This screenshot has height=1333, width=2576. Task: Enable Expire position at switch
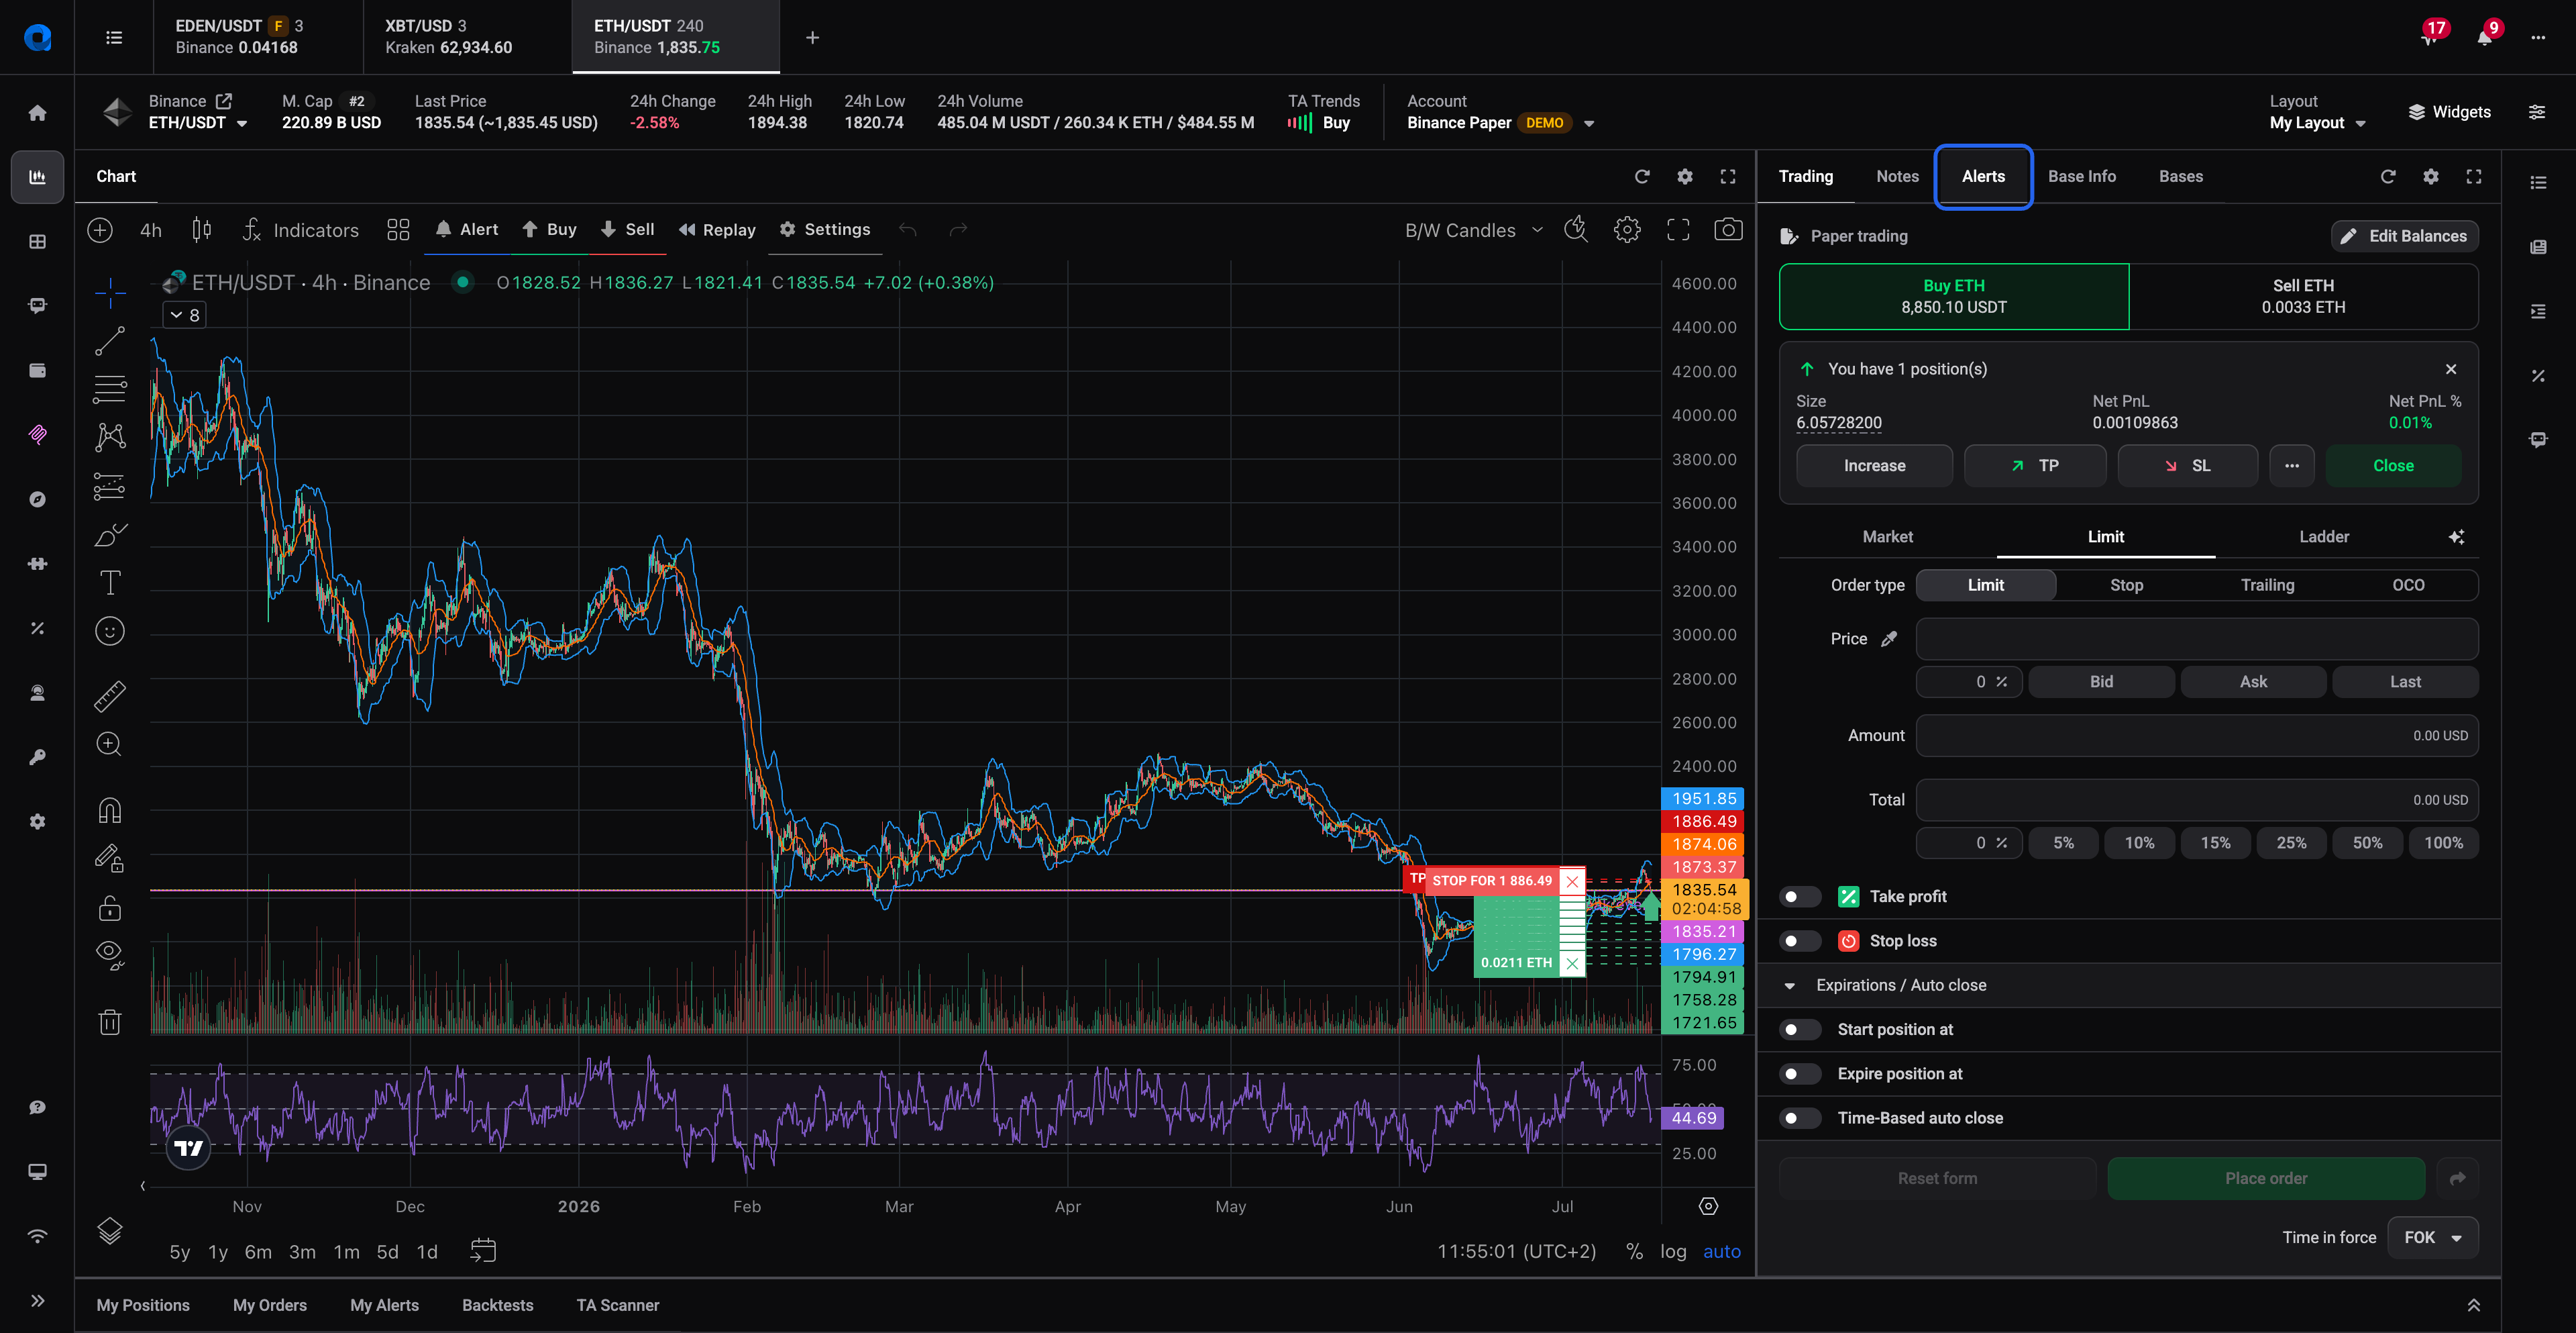pyautogui.click(x=1800, y=1074)
